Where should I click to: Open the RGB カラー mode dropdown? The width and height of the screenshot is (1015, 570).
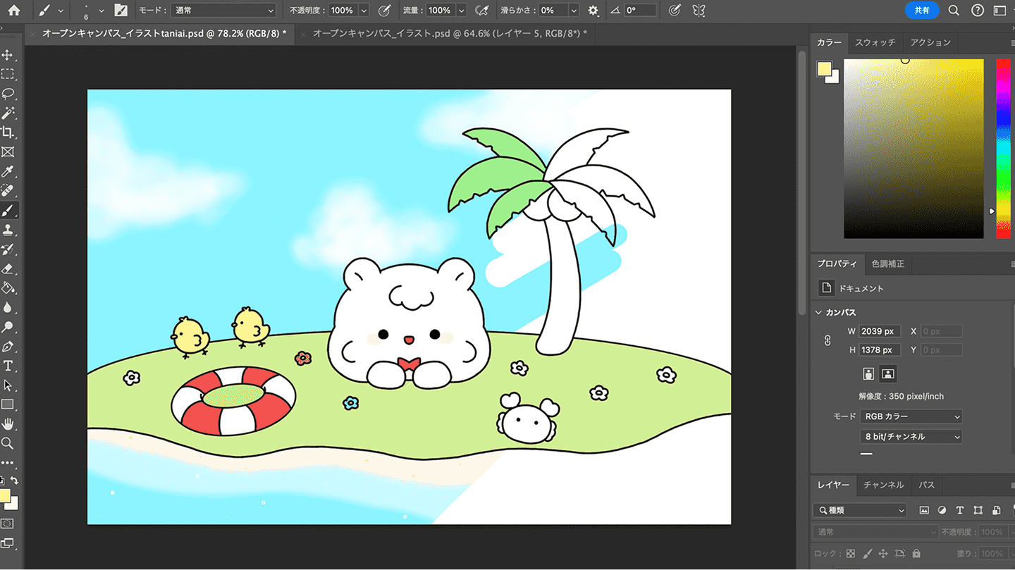[911, 416]
